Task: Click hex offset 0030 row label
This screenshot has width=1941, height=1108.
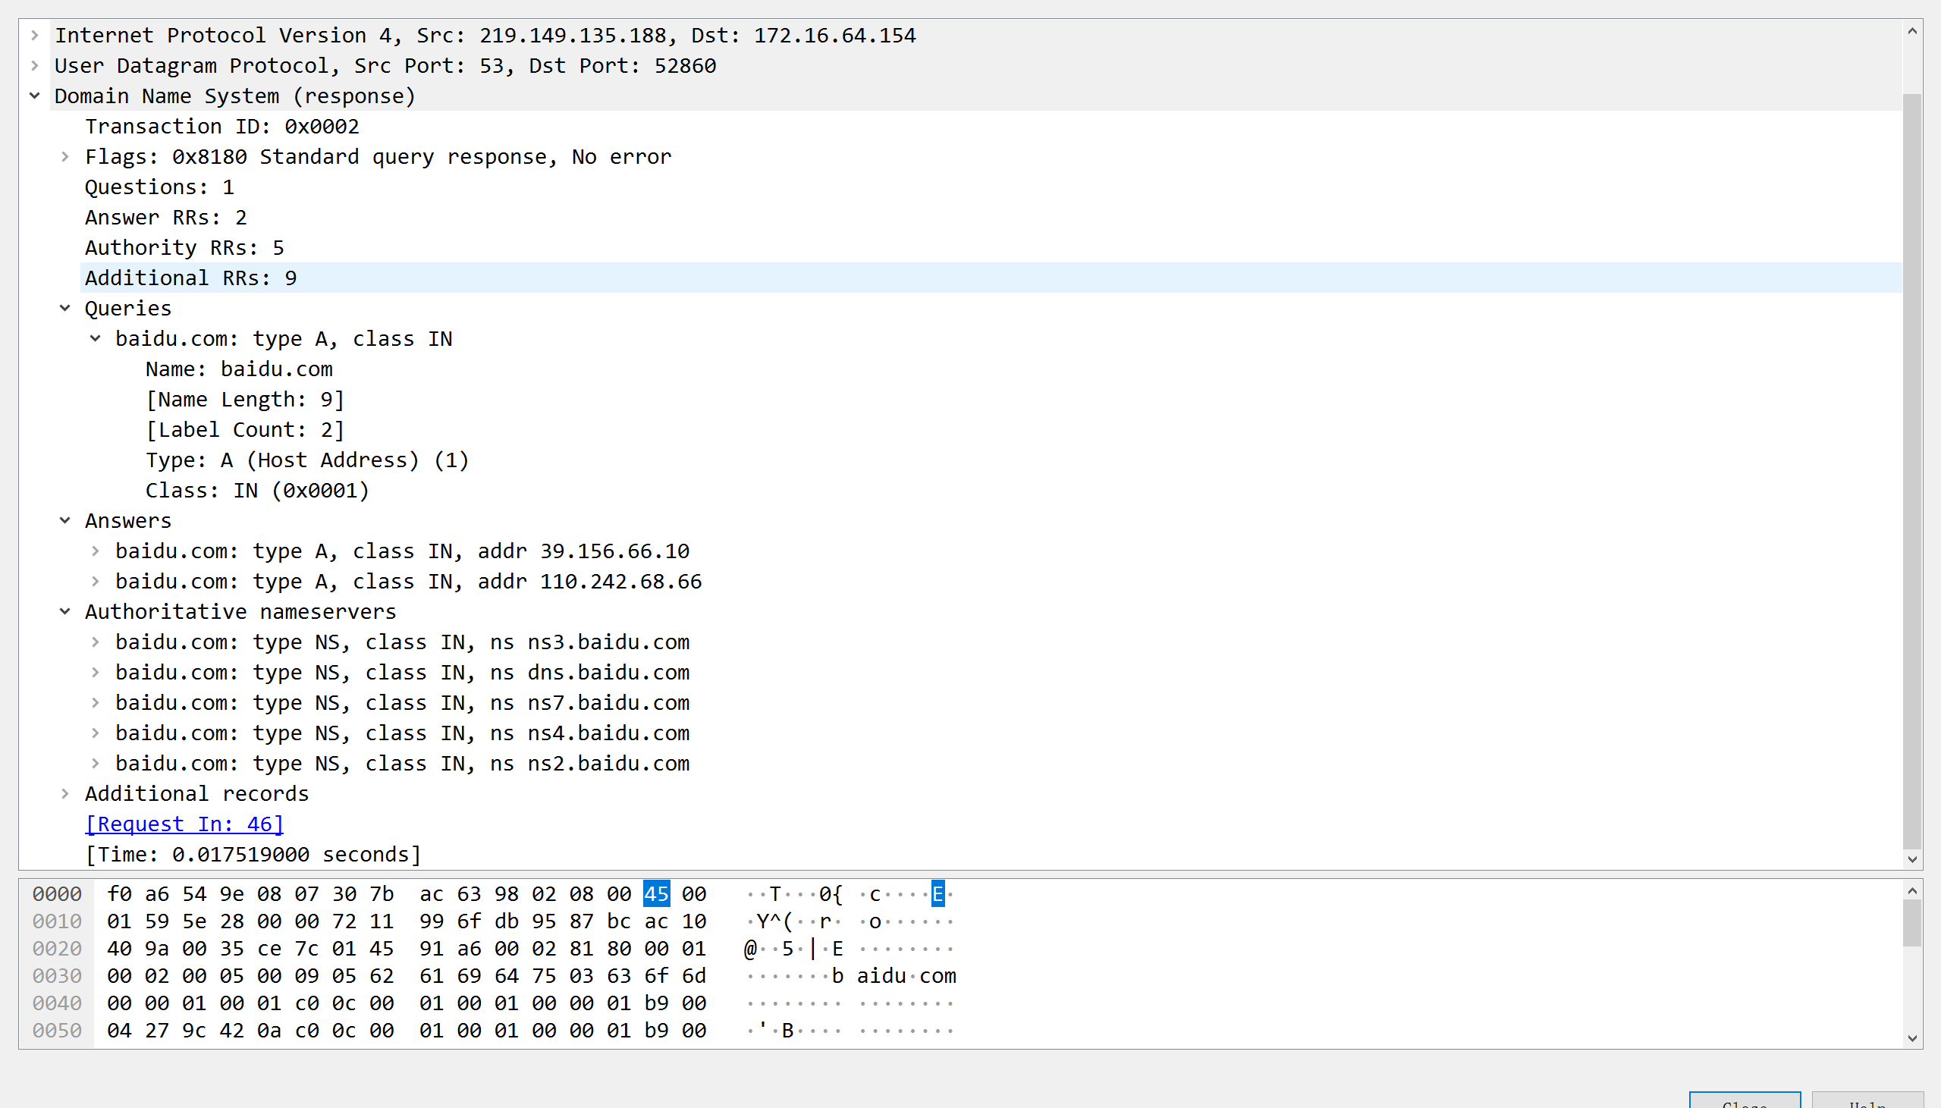Action: pyautogui.click(x=57, y=975)
